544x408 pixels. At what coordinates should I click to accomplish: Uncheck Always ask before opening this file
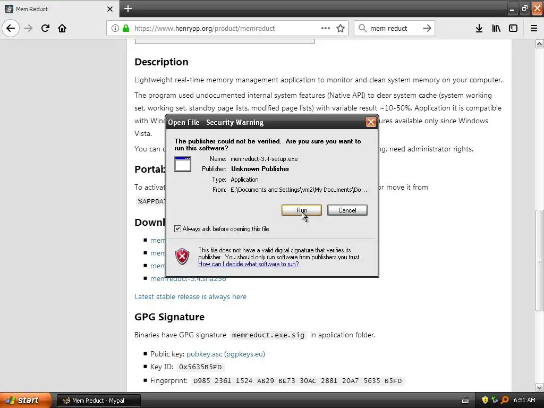click(x=177, y=228)
